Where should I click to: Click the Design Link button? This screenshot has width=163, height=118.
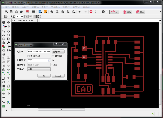pyautogui.click(x=114, y=12)
